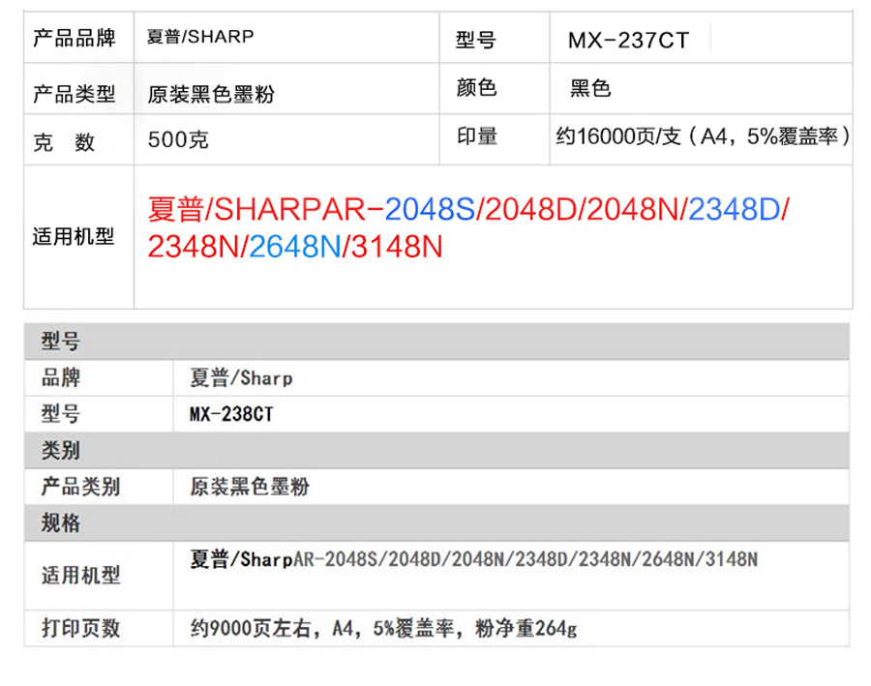Select the '夏普/Sharp' value in lower table
Viewport: 871px width, 686px height.
click(x=241, y=378)
